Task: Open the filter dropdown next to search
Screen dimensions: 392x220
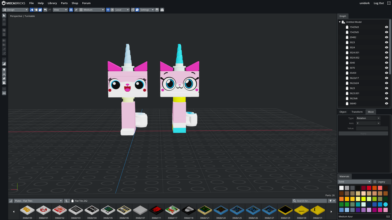Action: click(332, 201)
